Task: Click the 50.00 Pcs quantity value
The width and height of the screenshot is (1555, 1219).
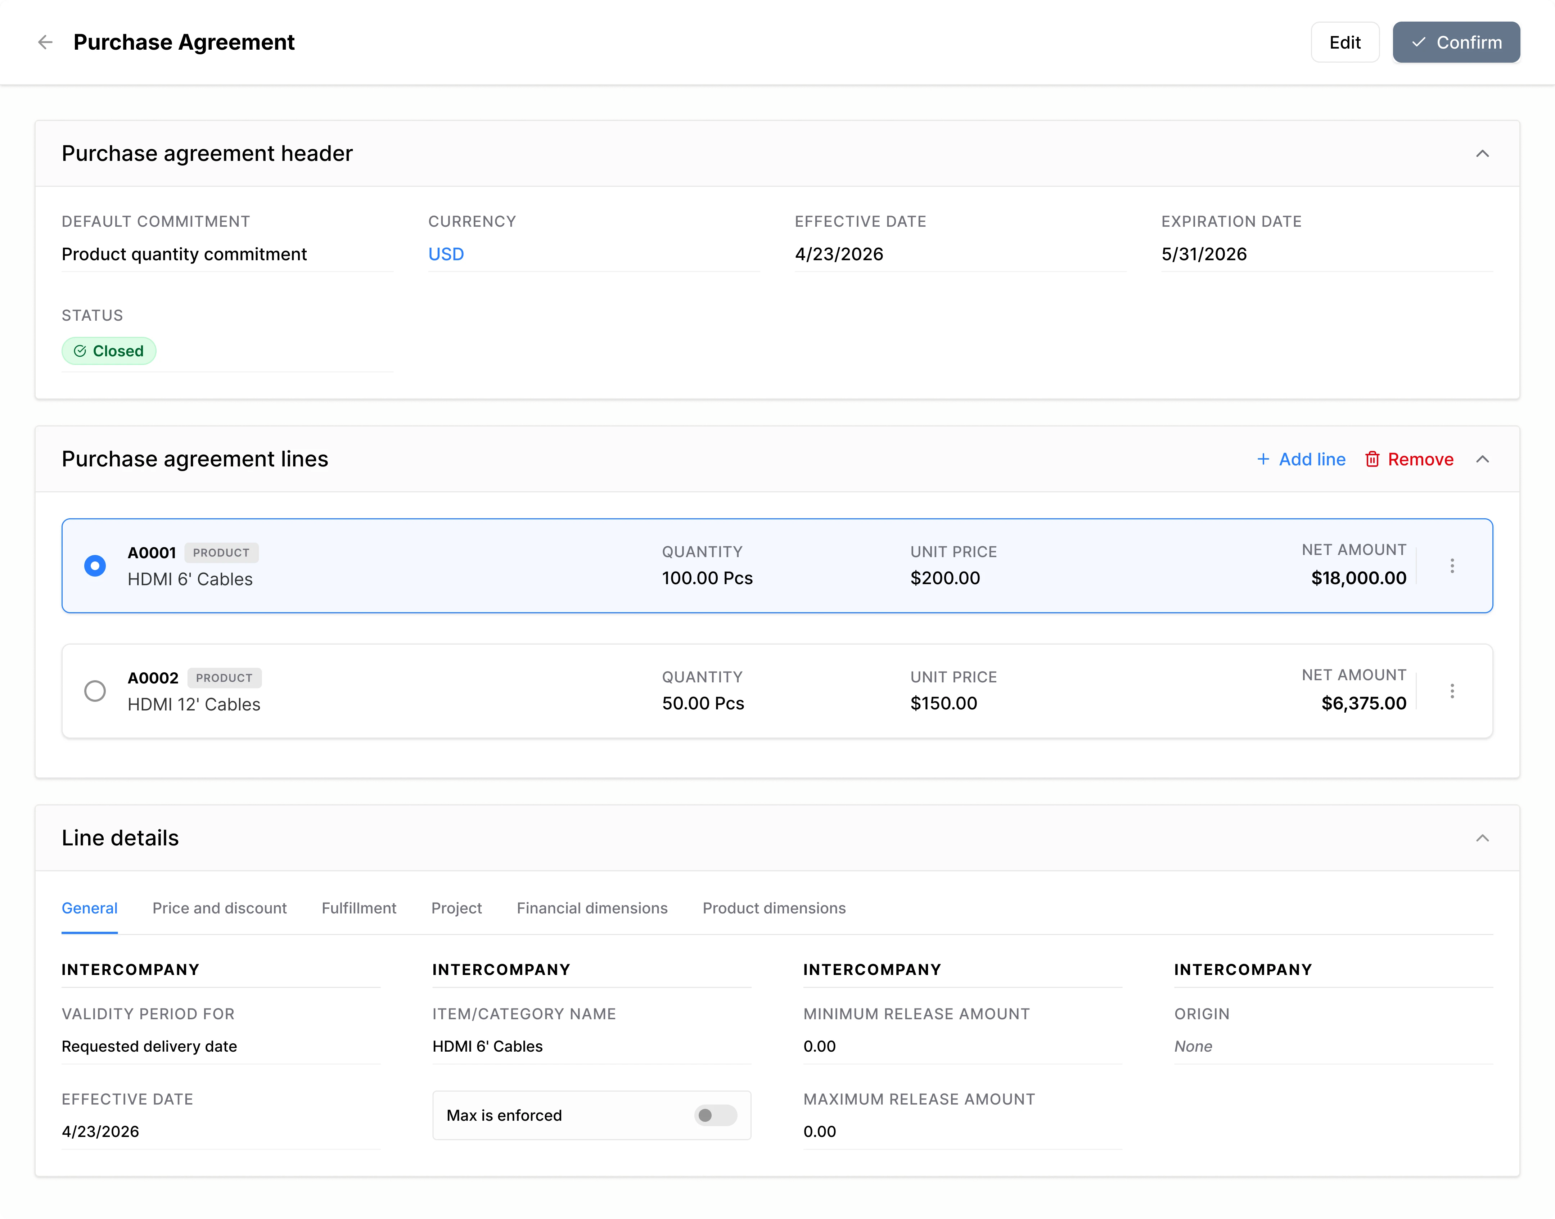Action: [703, 703]
